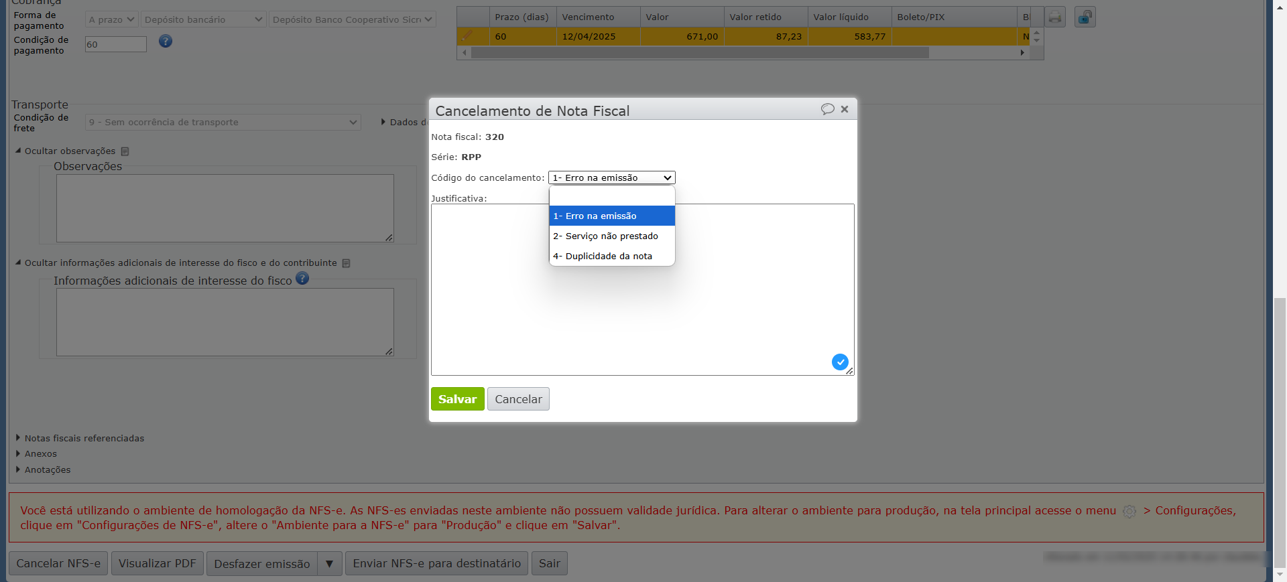The height and width of the screenshot is (582, 1287).
Task: Click the Desfazer emissão button
Action: point(262,563)
